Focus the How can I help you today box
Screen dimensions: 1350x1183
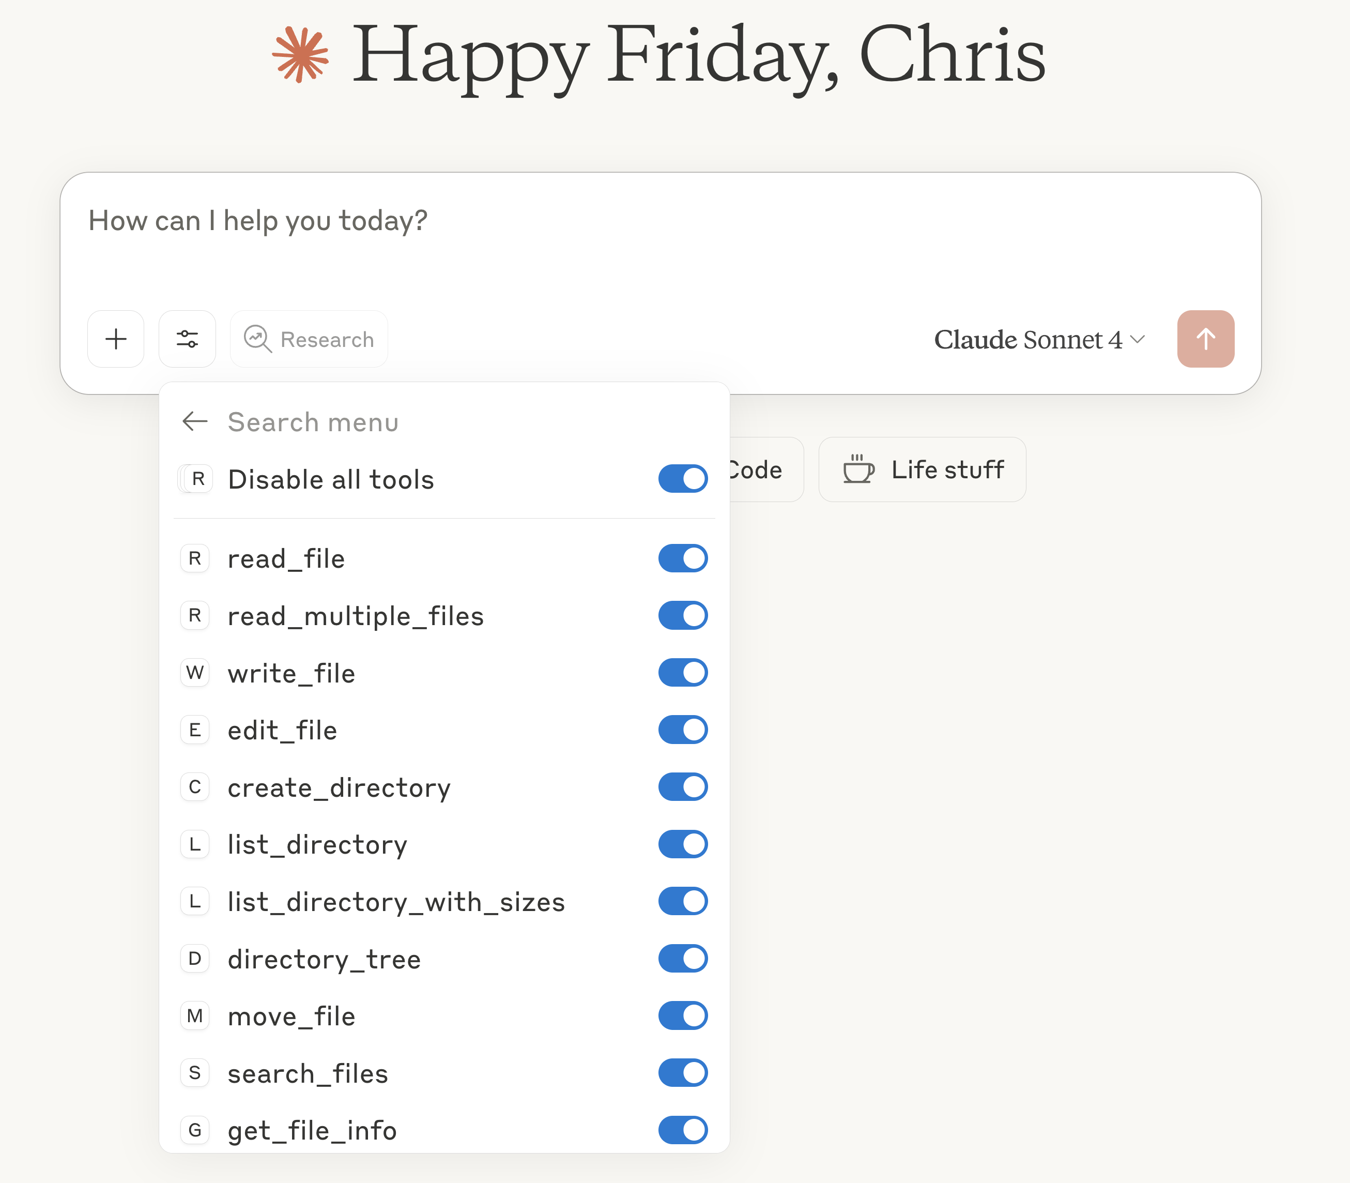click(660, 244)
